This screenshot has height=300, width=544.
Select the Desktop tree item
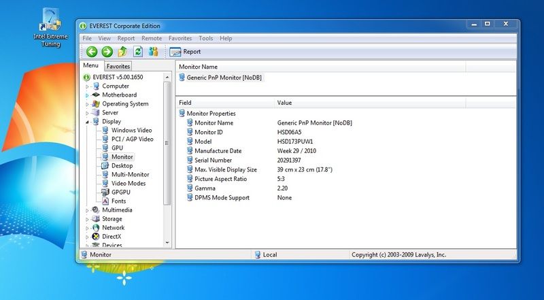[122, 165]
